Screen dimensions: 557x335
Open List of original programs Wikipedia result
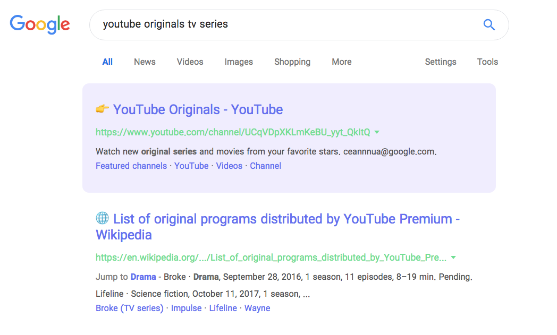[278, 227]
